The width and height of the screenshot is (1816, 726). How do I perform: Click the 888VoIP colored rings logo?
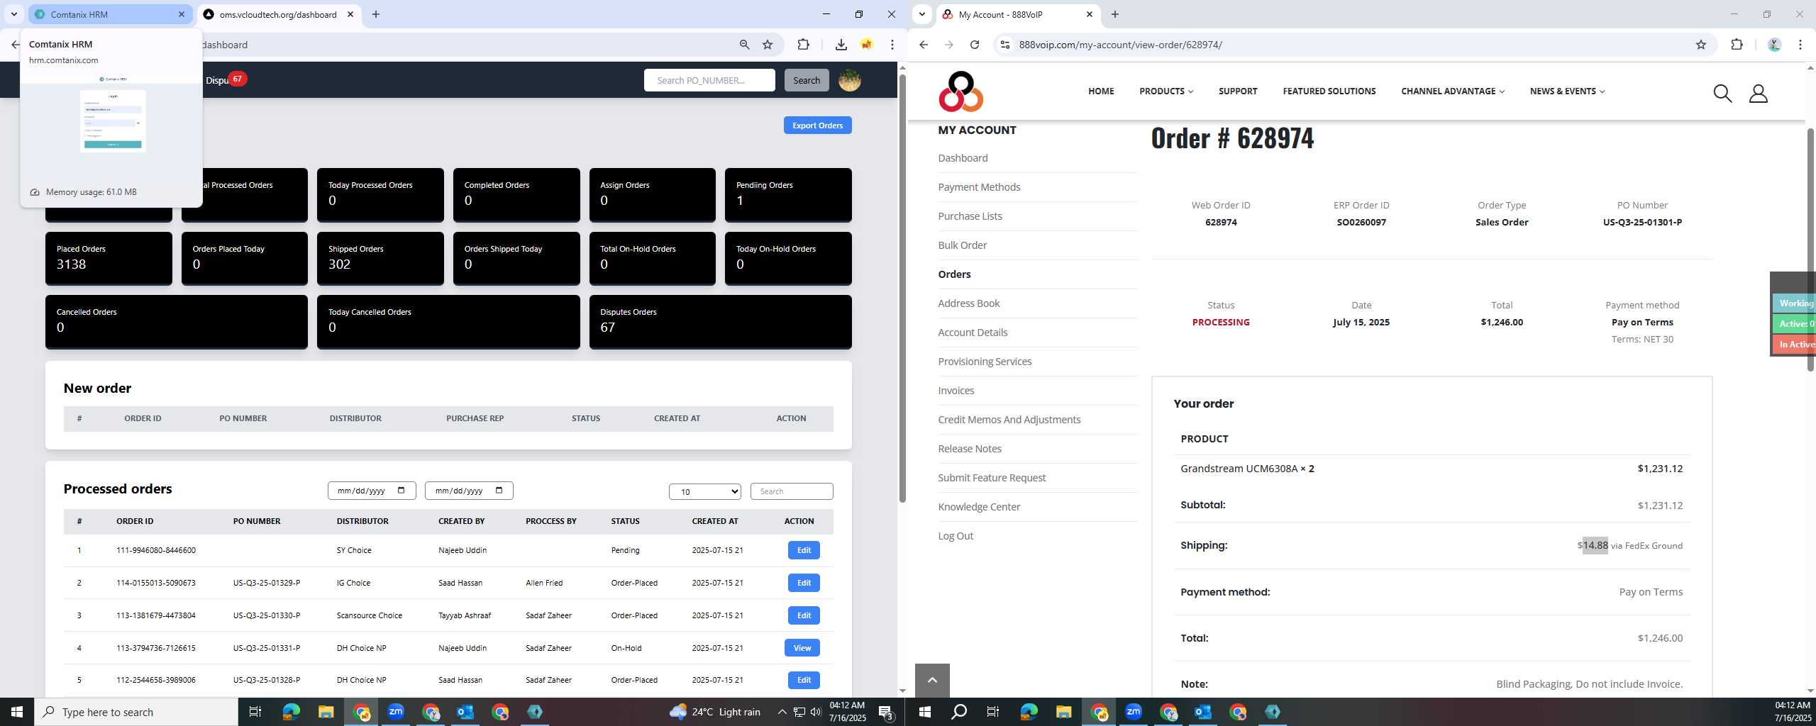tap(960, 91)
